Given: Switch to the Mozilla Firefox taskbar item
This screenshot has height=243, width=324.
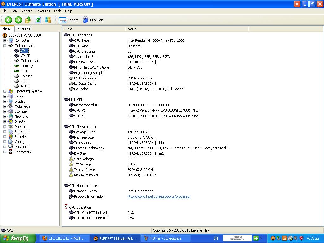Looking at the screenshot, I should click(x=64, y=238).
